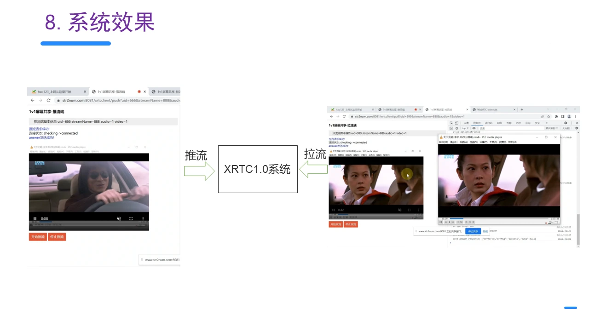
Task: Open the side panel icon in right browser
Action: point(563,116)
